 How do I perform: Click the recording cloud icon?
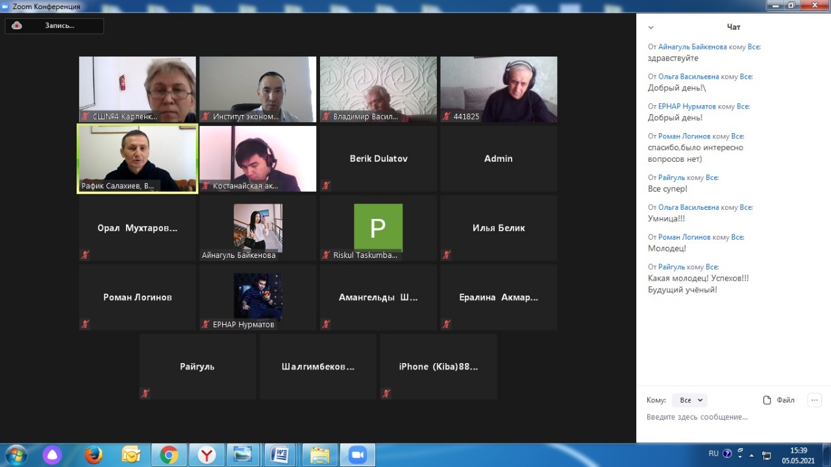coord(17,25)
